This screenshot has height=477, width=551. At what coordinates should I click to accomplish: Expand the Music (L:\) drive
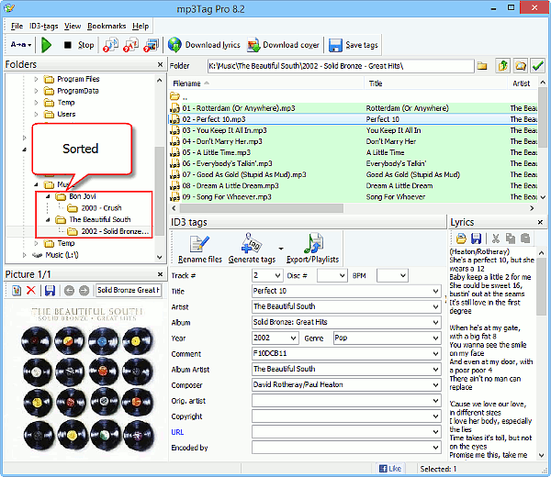tap(24, 255)
